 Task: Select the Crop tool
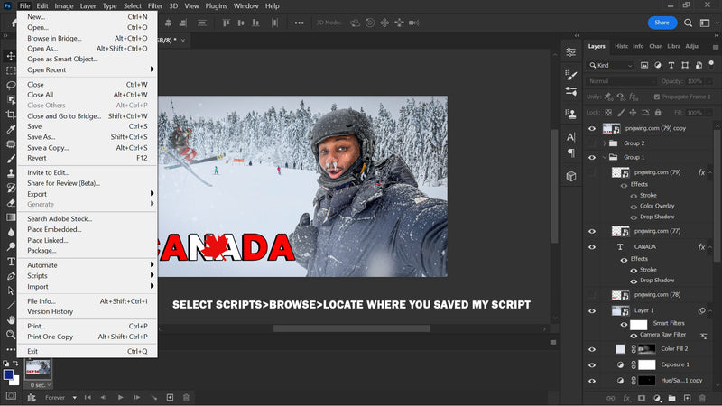pos(11,115)
